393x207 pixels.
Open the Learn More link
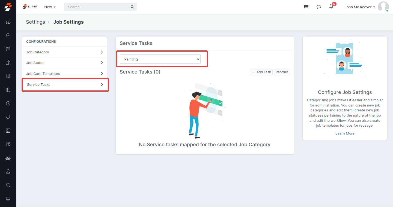tap(345, 133)
